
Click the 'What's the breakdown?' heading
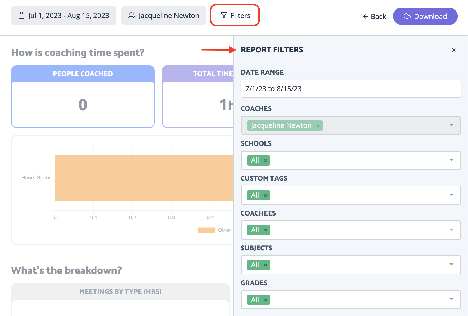tap(66, 270)
